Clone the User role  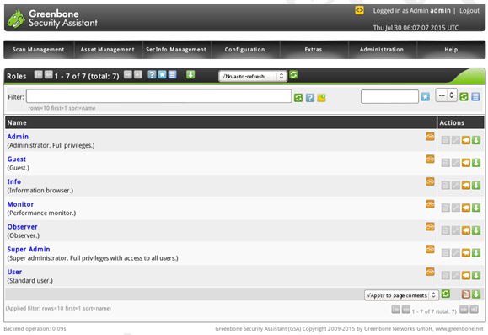point(466,275)
